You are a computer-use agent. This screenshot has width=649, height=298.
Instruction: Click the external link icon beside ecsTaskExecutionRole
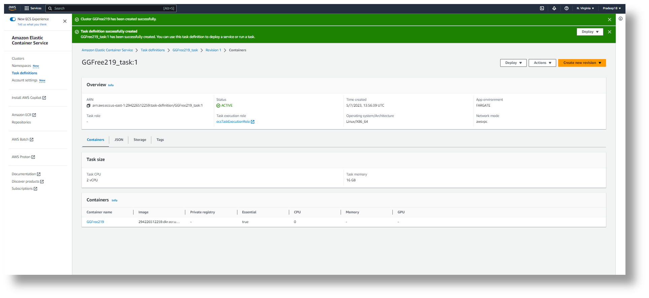click(253, 122)
